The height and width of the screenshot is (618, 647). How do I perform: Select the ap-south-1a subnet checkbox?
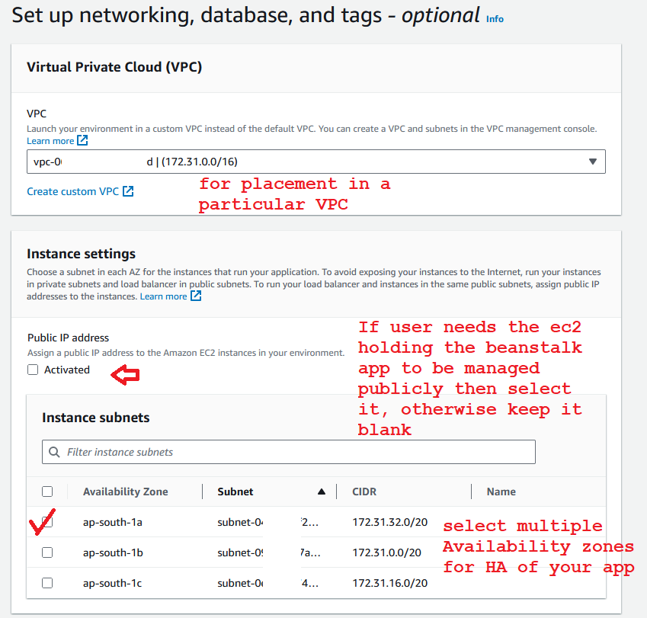(x=47, y=523)
